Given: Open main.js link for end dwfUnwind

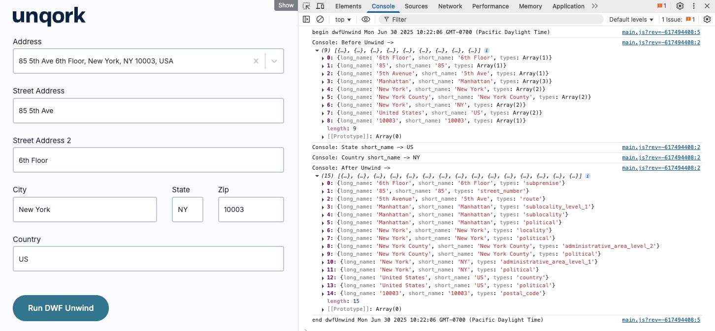Looking at the screenshot, I should pos(661,320).
